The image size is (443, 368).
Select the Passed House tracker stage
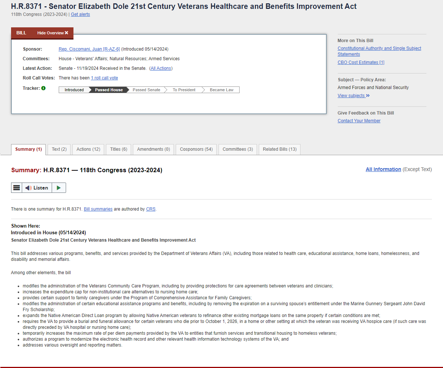pos(109,90)
